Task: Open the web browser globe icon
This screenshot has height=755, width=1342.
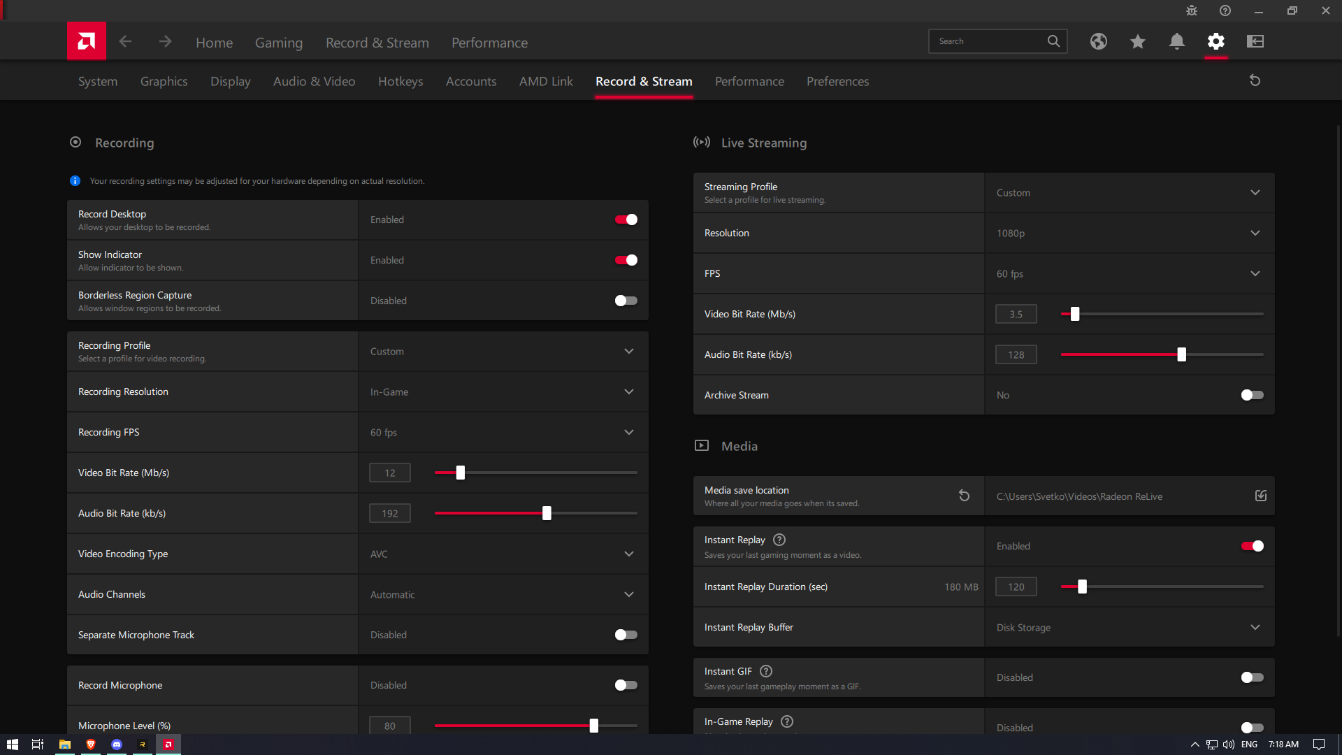Action: pos(1099,41)
